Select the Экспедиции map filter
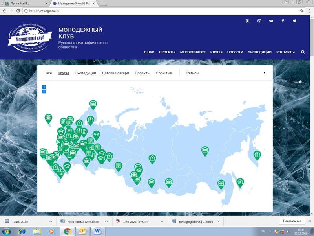 click(86, 73)
